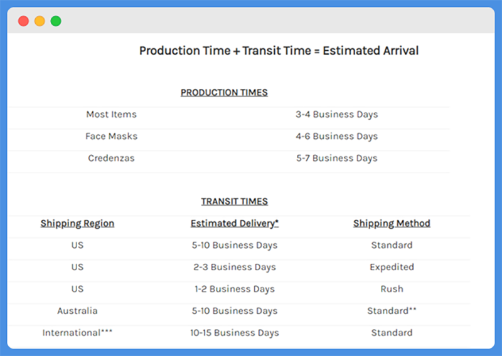Select the PRODUCTION TIMES underlined heading
This screenshot has height=356, width=502.
click(x=224, y=92)
